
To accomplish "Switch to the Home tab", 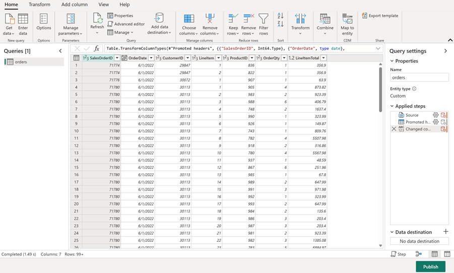I will click(11, 5).
